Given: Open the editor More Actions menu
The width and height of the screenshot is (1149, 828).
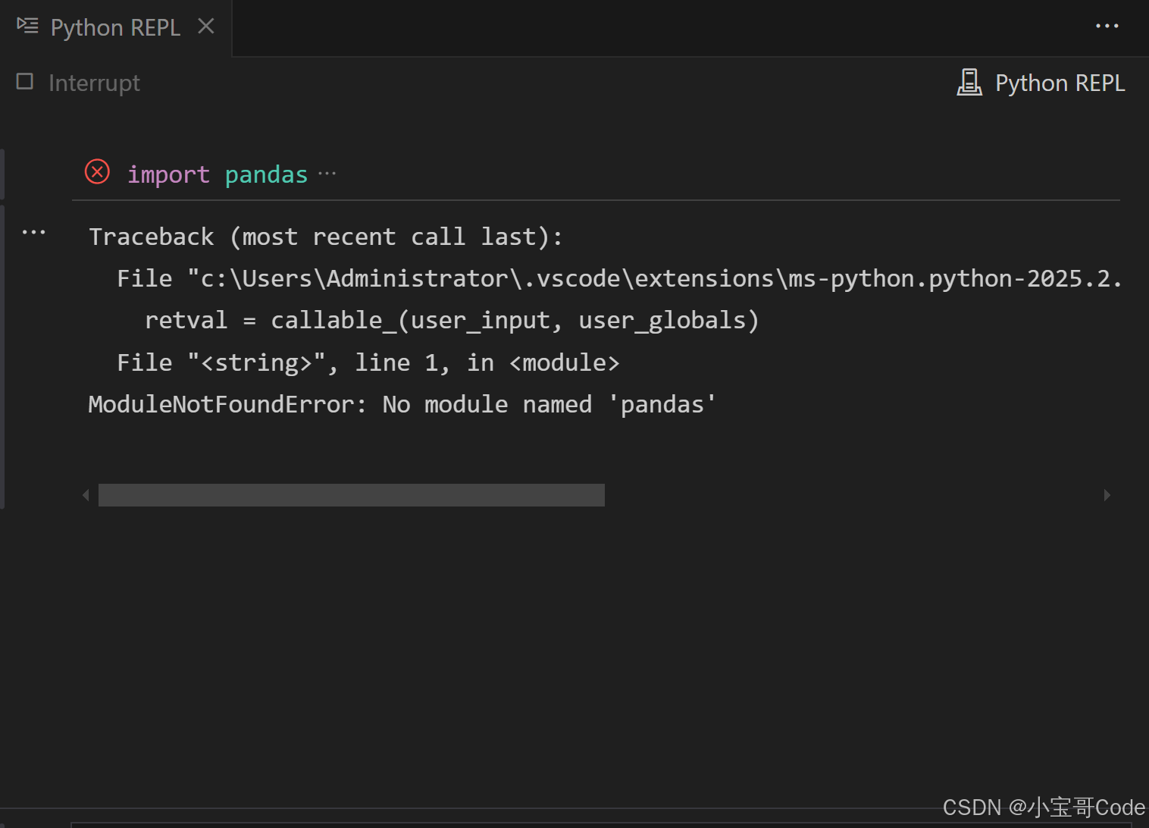Looking at the screenshot, I should pos(1107,27).
